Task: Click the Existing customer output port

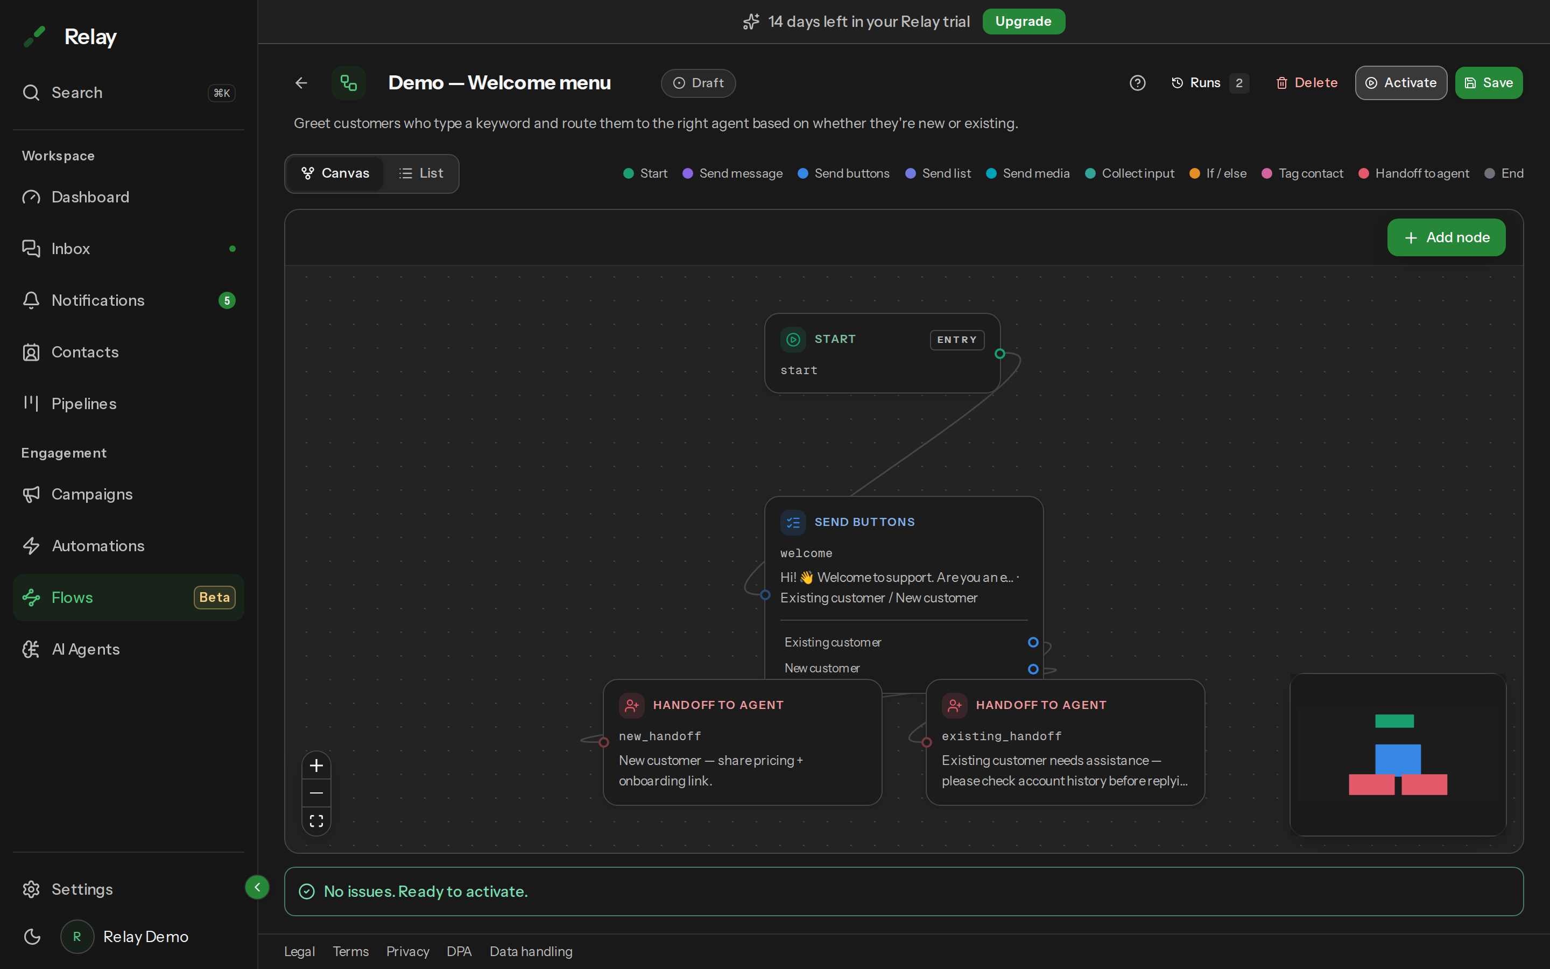Action: pyautogui.click(x=1033, y=642)
